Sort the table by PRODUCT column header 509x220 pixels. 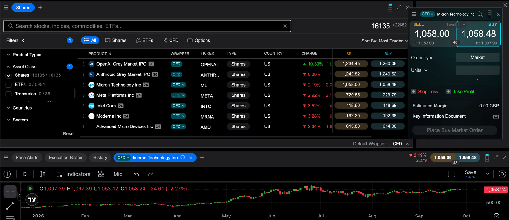[x=100, y=54]
